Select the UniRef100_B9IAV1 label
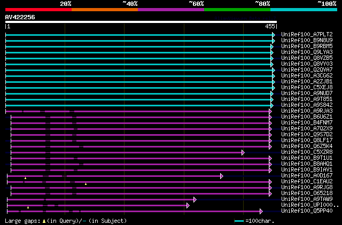The width and height of the screenshot is (342, 225). [307, 170]
